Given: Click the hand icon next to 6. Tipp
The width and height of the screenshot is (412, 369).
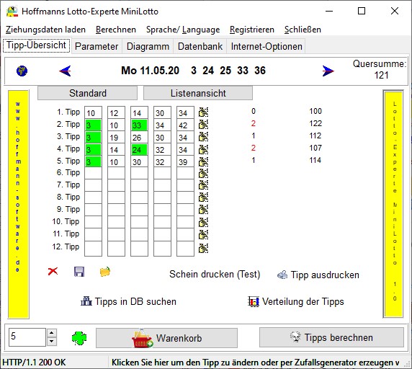Looking at the screenshot, I should point(203,173).
